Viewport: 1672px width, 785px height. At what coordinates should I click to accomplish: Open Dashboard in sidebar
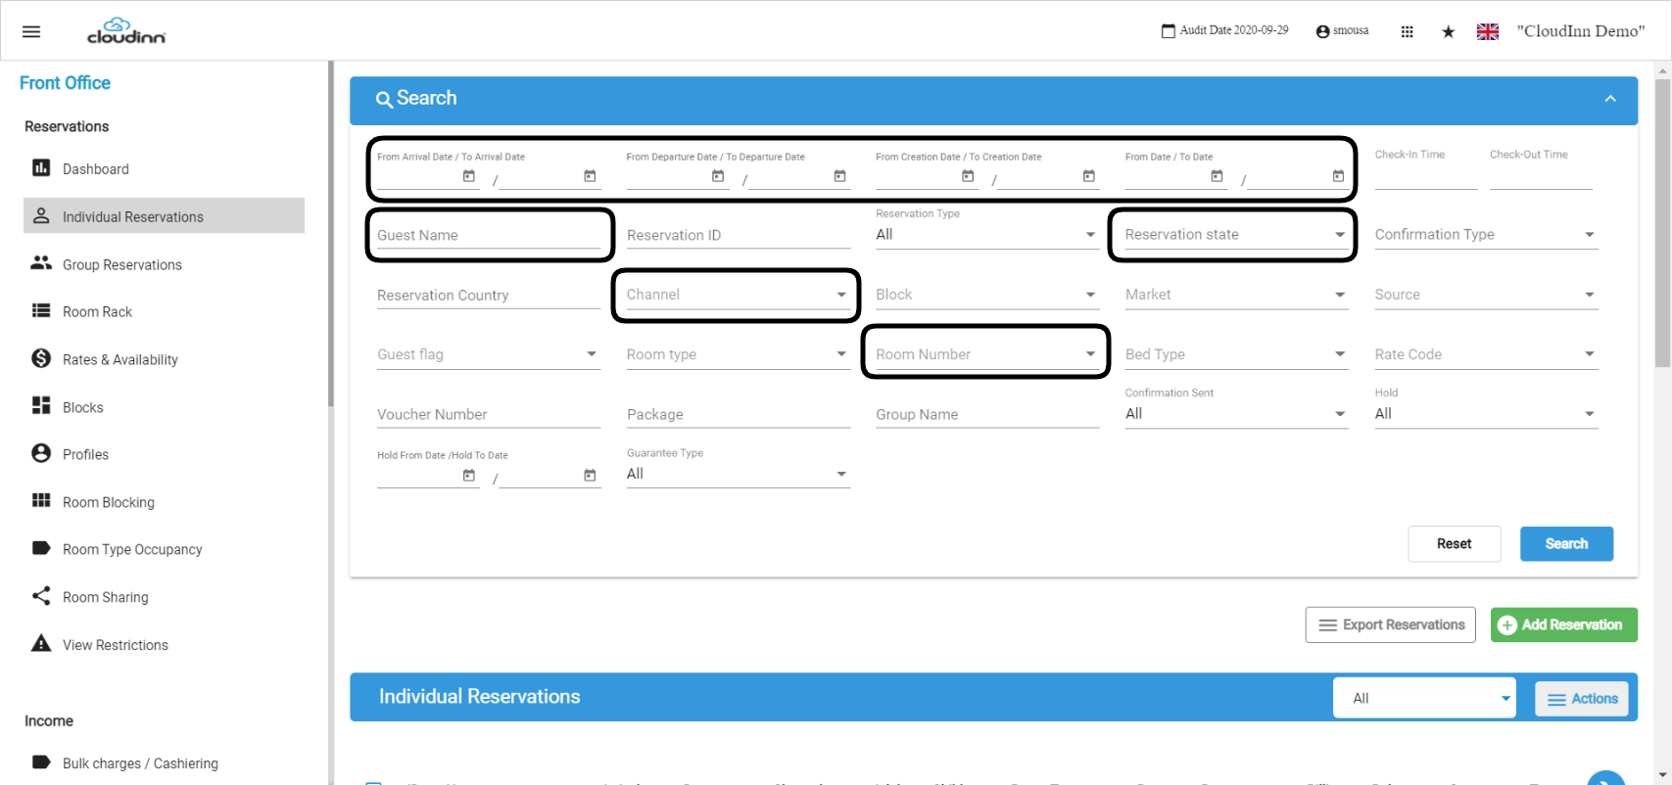164,168
